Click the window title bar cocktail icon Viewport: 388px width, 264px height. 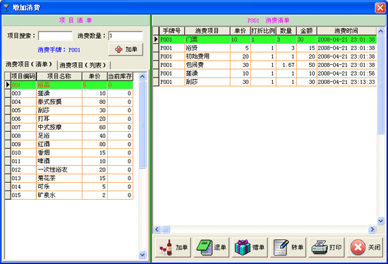coord(6,8)
